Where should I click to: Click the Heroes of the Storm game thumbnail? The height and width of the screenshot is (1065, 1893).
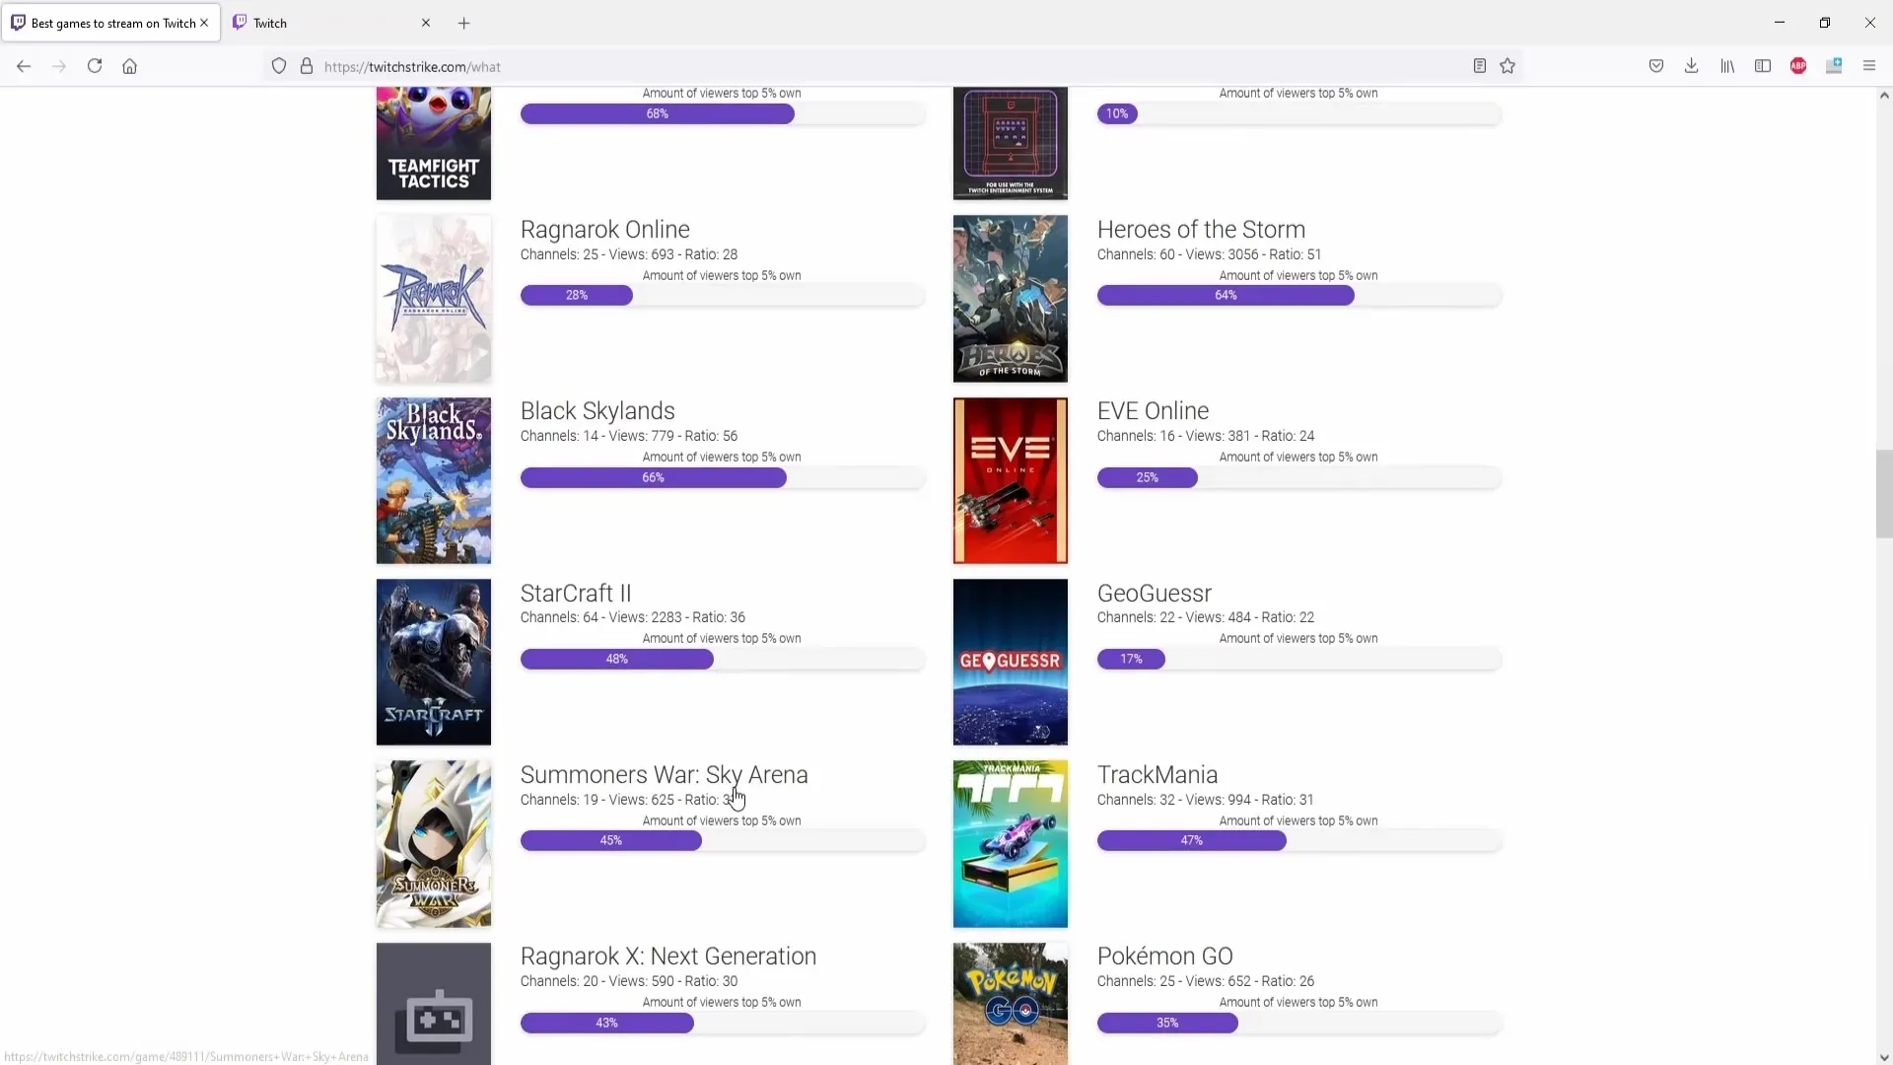click(1011, 298)
